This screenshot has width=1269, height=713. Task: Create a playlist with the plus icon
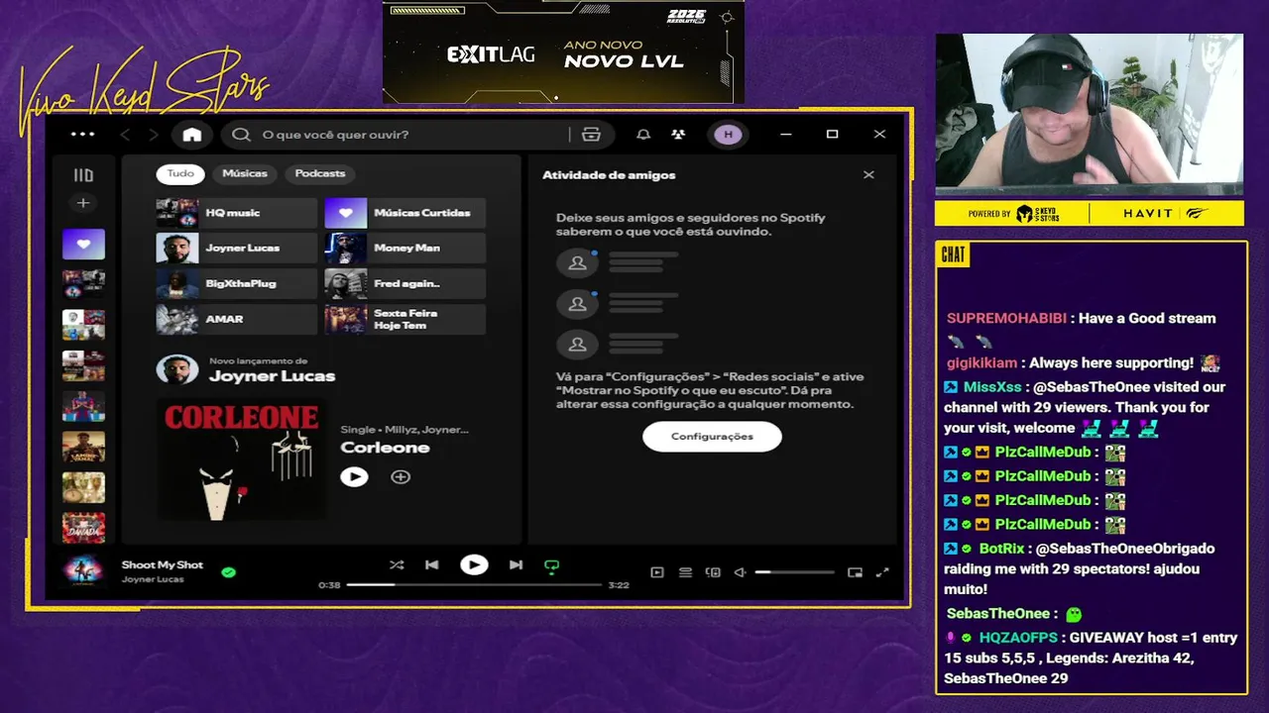coord(83,203)
